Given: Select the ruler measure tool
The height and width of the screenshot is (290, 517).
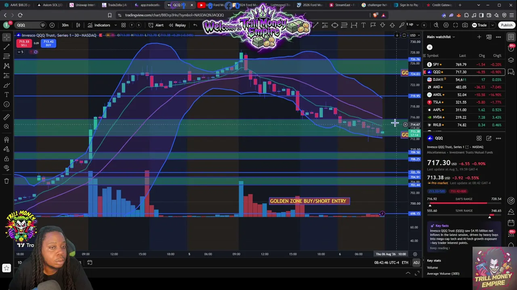Looking at the screenshot, I should 6,117.
